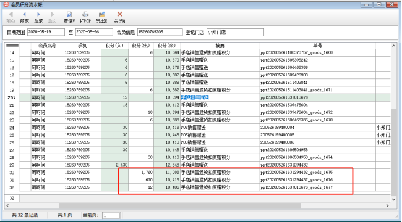Click balance cell 10,376 in row 16
The width and height of the screenshot is (402, 222).
tap(167, 68)
